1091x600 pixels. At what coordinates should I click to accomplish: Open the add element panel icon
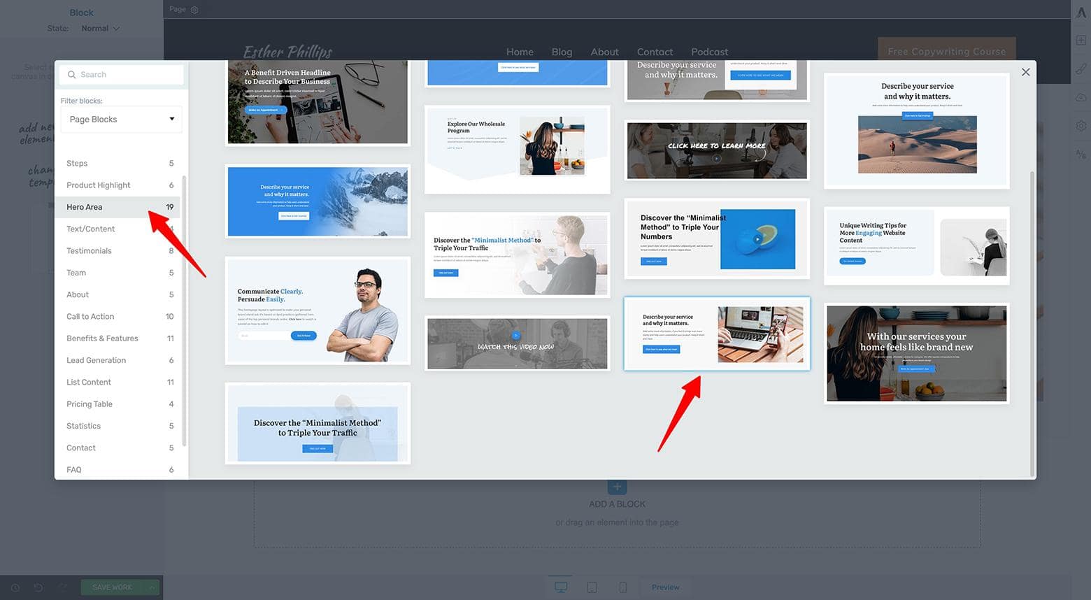(x=1081, y=40)
